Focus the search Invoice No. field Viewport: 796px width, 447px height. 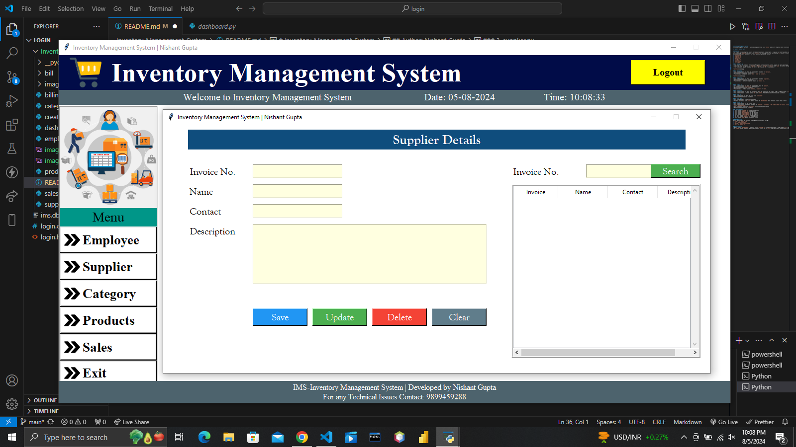click(618, 171)
